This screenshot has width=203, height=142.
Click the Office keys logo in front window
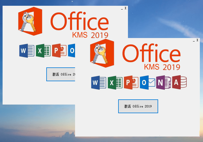[x=102, y=53]
